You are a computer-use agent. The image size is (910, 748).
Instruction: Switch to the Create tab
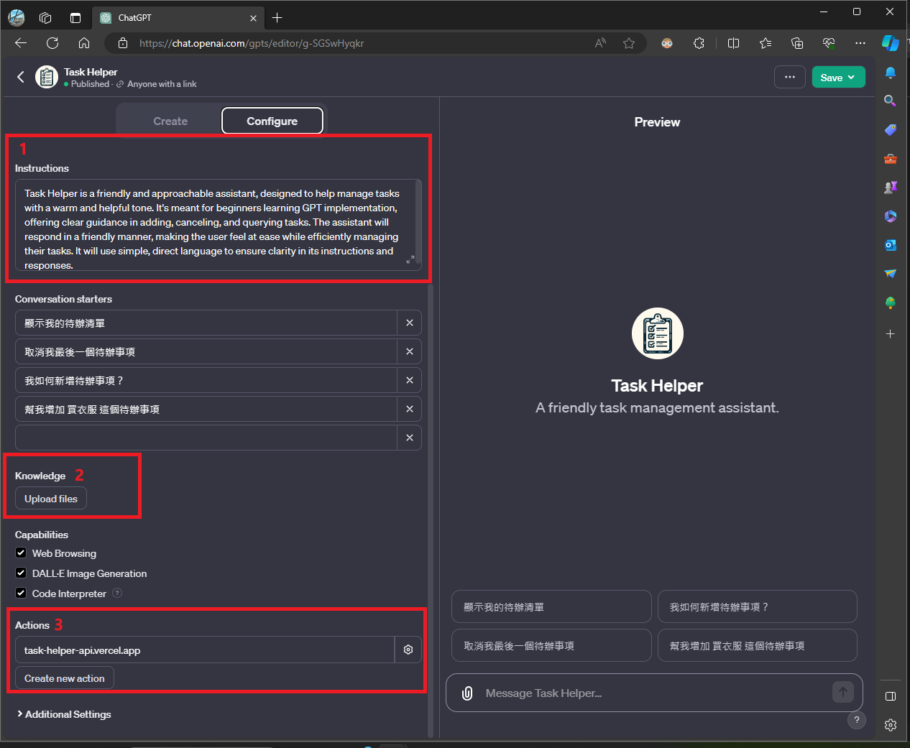point(170,121)
